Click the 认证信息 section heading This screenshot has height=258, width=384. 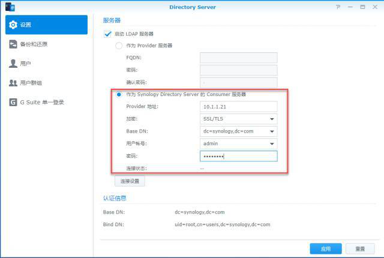click(x=115, y=198)
